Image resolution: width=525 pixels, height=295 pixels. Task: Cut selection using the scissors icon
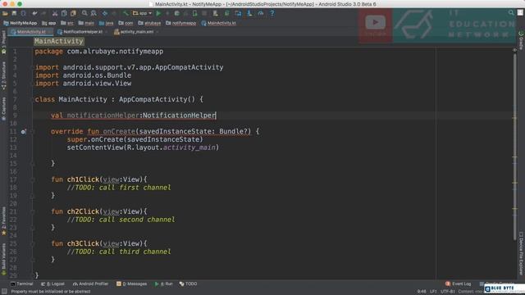tap(55, 13)
